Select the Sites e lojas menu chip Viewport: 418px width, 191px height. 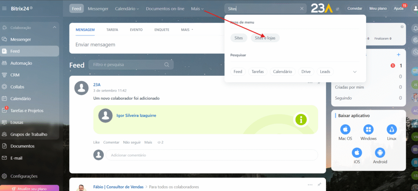(265, 38)
